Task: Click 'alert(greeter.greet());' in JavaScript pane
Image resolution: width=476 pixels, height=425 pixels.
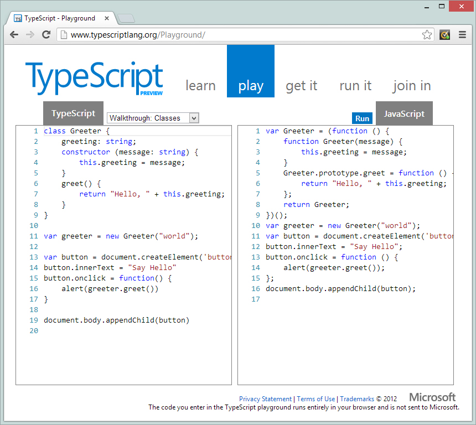Action: [x=334, y=267]
